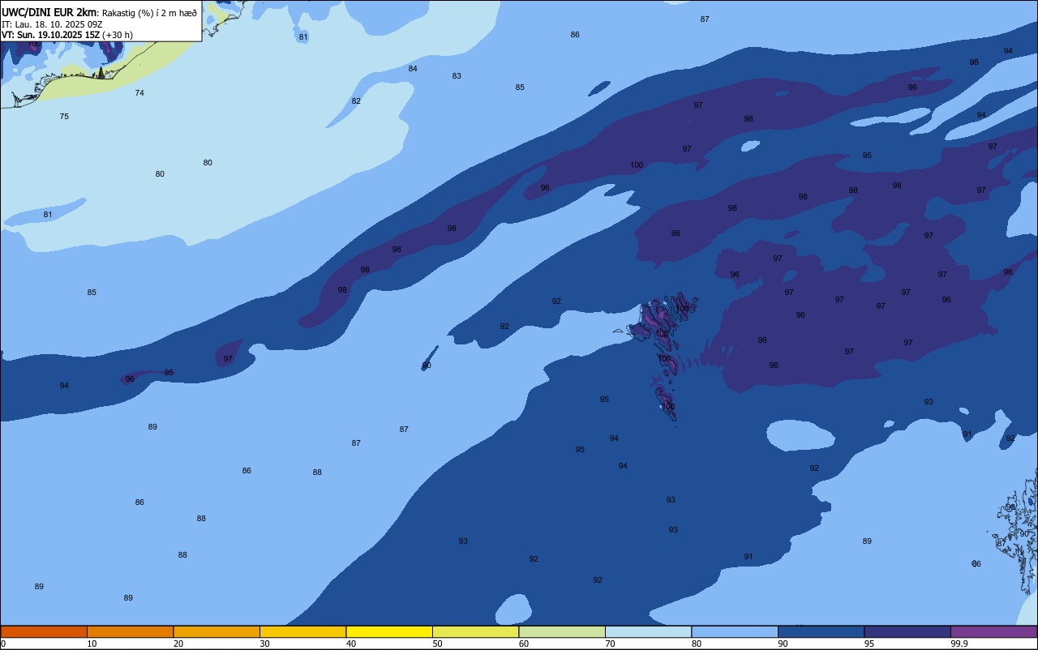Click the 30 tick label on the legend scale
This screenshot has width=1038, height=650.
[x=264, y=644]
